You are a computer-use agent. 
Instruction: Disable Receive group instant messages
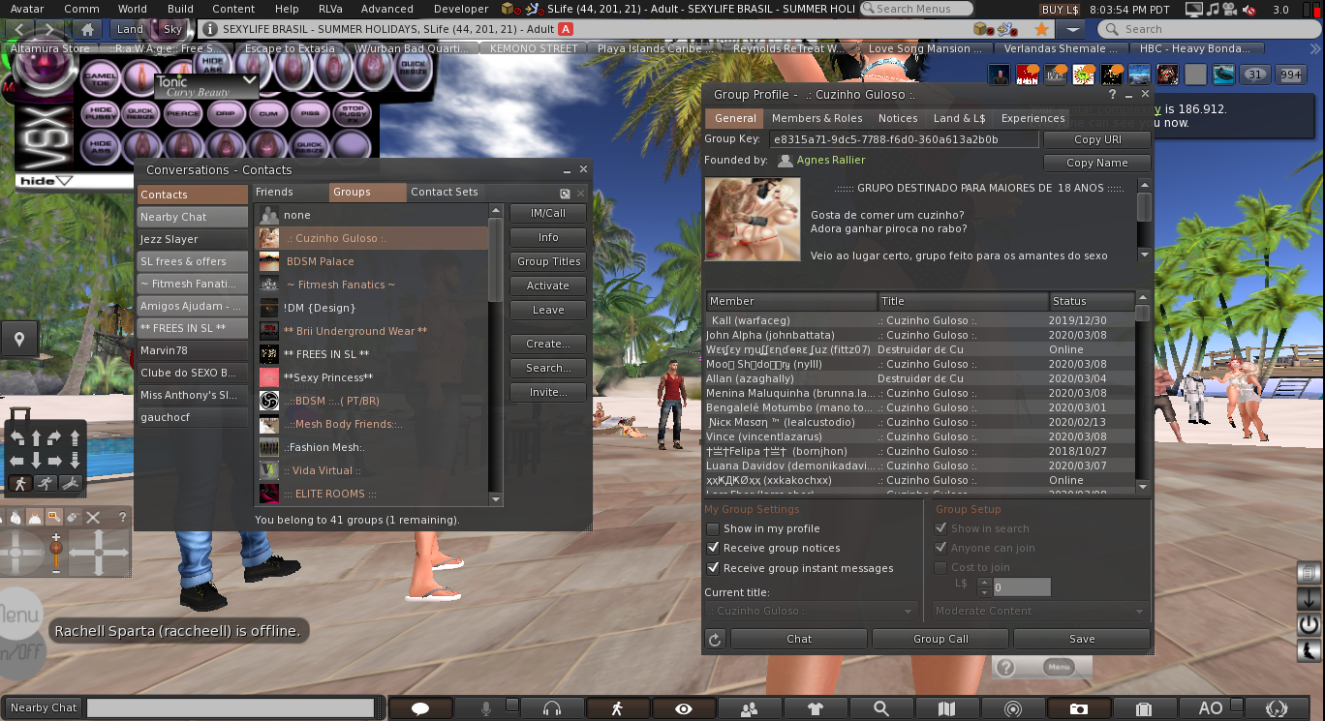coord(713,568)
